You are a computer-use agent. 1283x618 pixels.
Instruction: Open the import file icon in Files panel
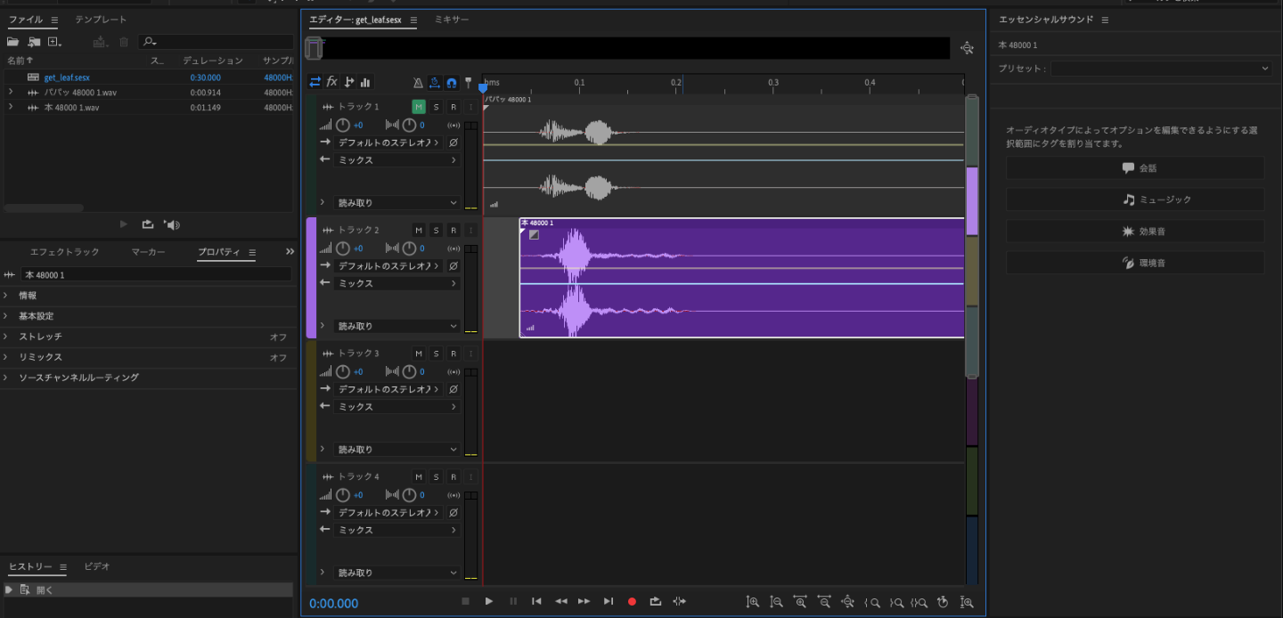34,42
